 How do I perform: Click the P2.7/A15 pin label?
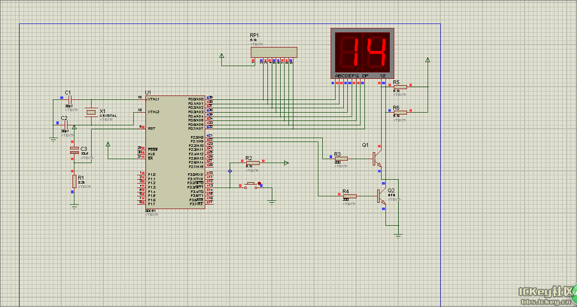click(196, 166)
